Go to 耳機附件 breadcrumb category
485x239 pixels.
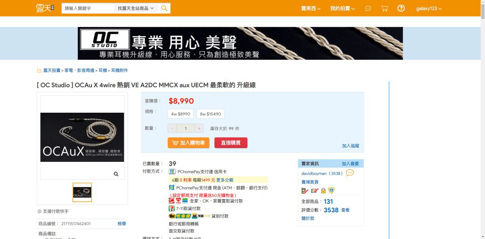click(119, 70)
